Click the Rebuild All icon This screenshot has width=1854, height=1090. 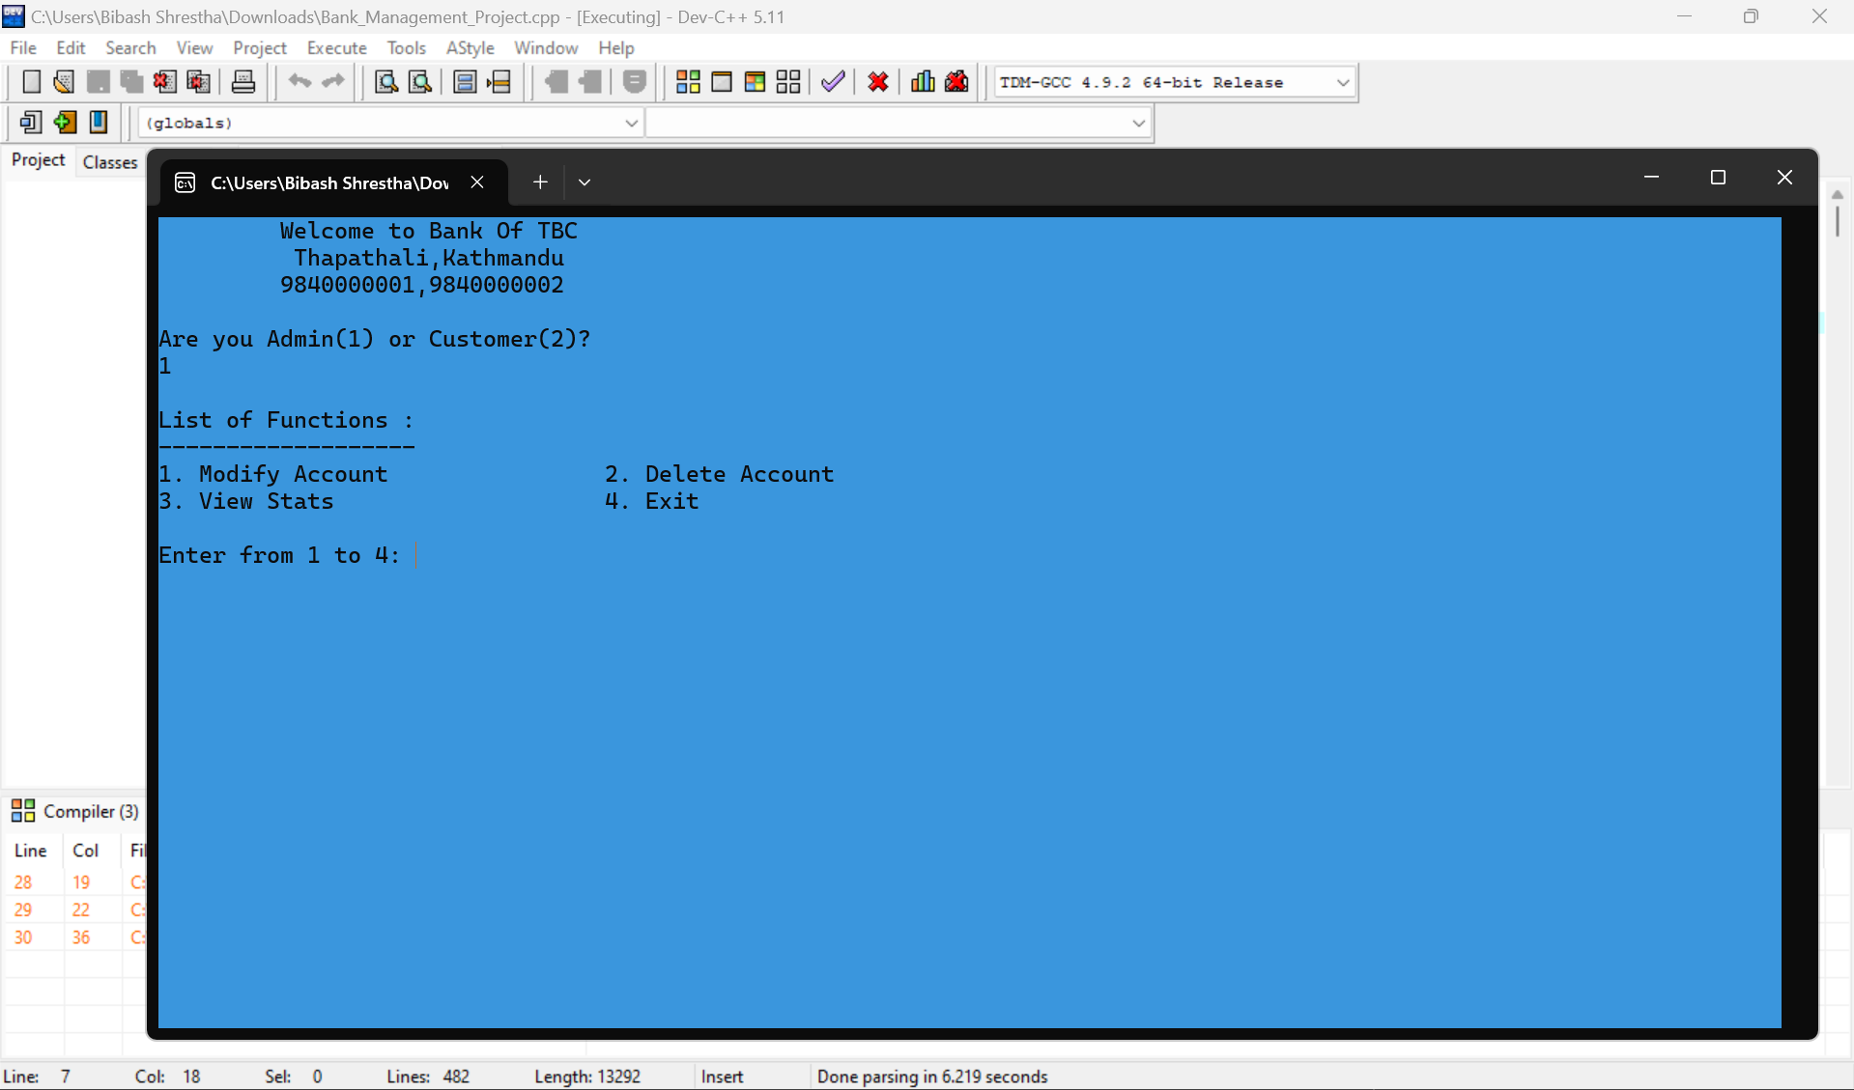788,82
